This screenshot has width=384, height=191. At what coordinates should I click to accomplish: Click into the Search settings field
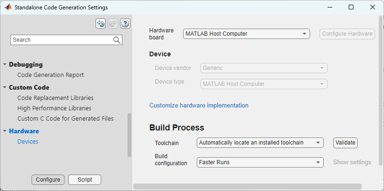coord(61,40)
